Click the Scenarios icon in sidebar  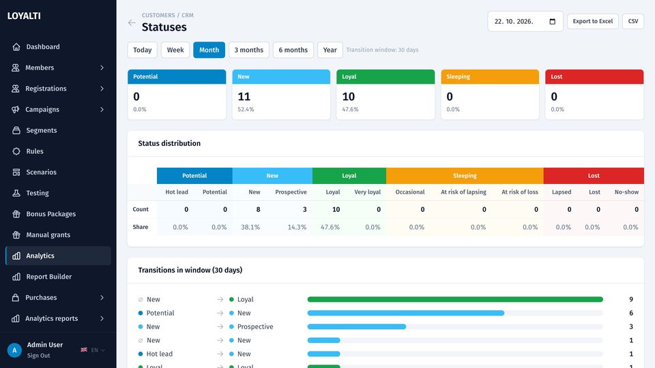[x=16, y=172]
